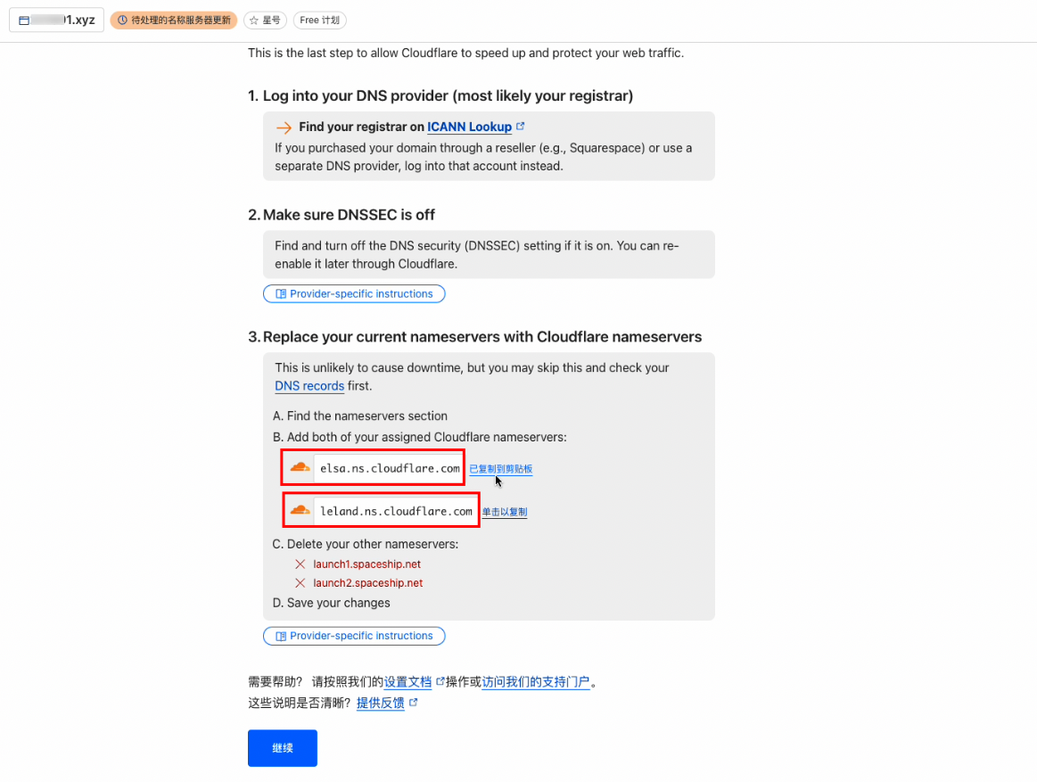Click the star icon in the 星号 button
The width and height of the screenshot is (1037, 782).
(254, 21)
